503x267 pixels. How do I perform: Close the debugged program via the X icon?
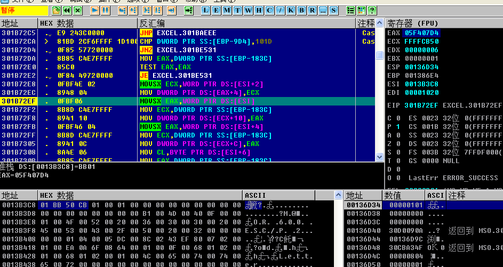tap(78, 10)
